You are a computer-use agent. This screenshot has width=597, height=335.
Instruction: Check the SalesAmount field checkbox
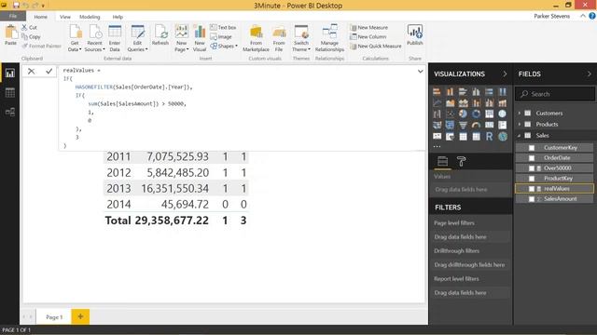click(532, 199)
